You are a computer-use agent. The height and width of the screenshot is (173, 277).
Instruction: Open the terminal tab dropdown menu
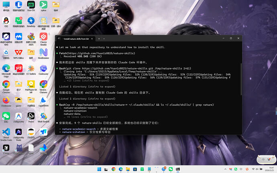pos(104,39)
